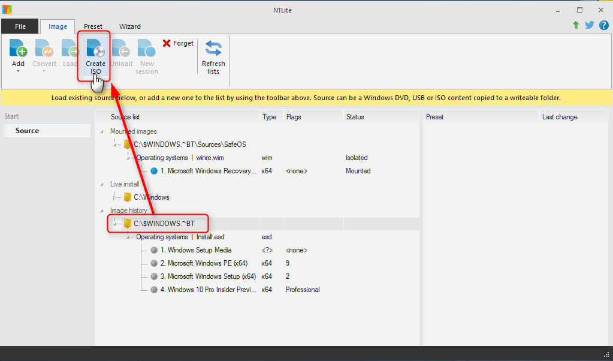Select Source in the left Start panel
The height and width of the screenshot is (361, 613).
(46, 131)
